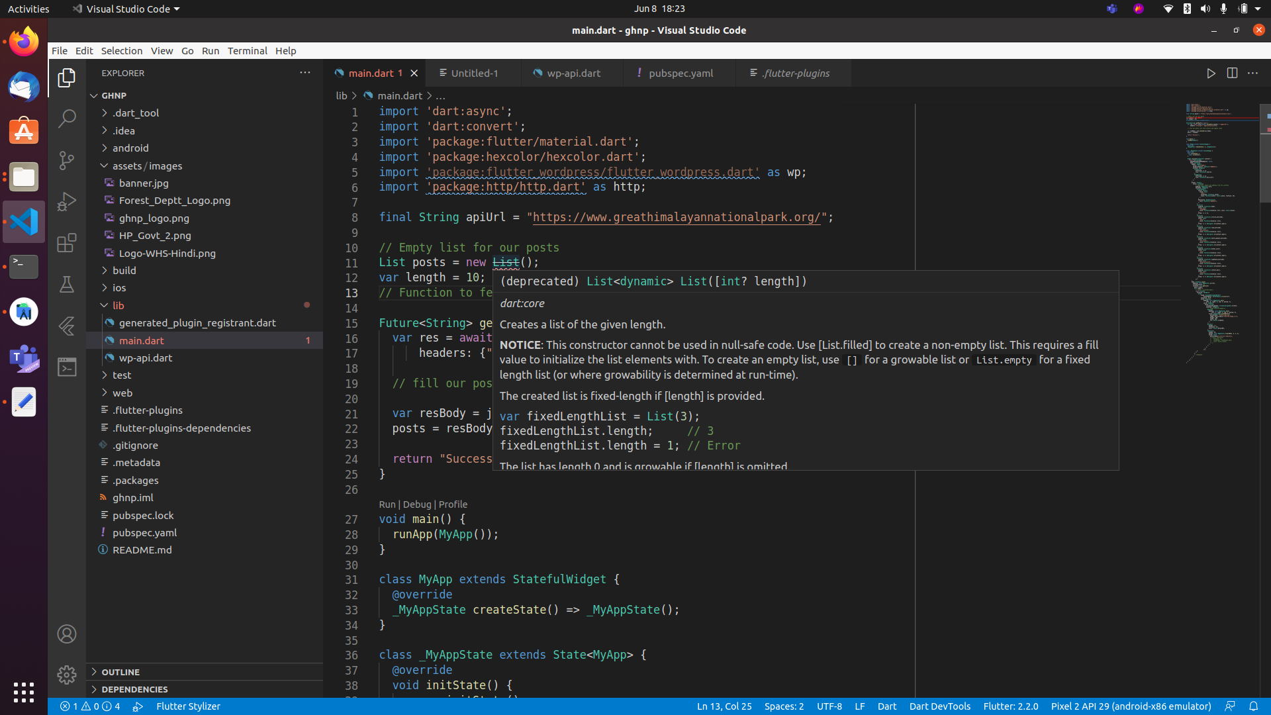Open the greathimalayannationalpark.org URL link
This screenshot has width=1271, height=715.
[x=677, y=217]
